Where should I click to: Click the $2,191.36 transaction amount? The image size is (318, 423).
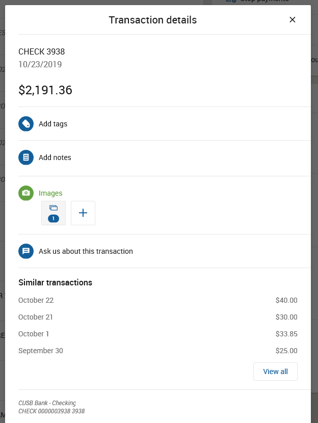click(45, 90)
